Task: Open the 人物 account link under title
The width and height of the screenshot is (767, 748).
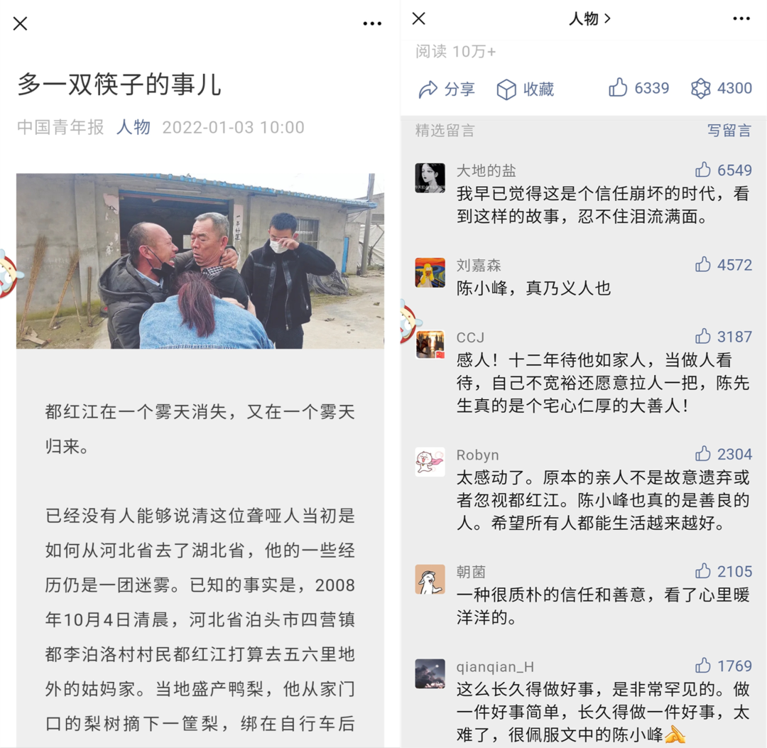Action: click(x=134, y=127)
